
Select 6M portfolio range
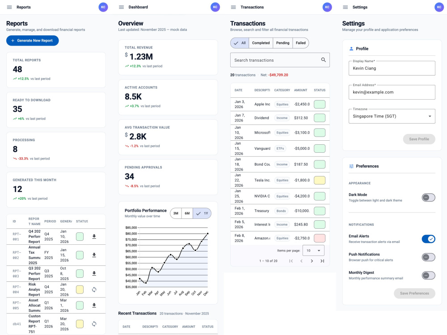(187, 214)
